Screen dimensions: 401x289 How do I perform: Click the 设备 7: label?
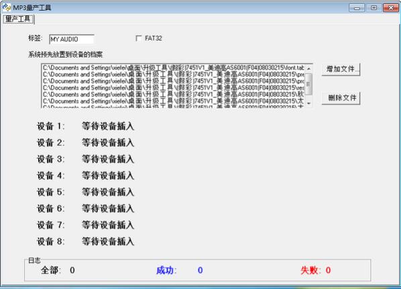coord(51,225)
